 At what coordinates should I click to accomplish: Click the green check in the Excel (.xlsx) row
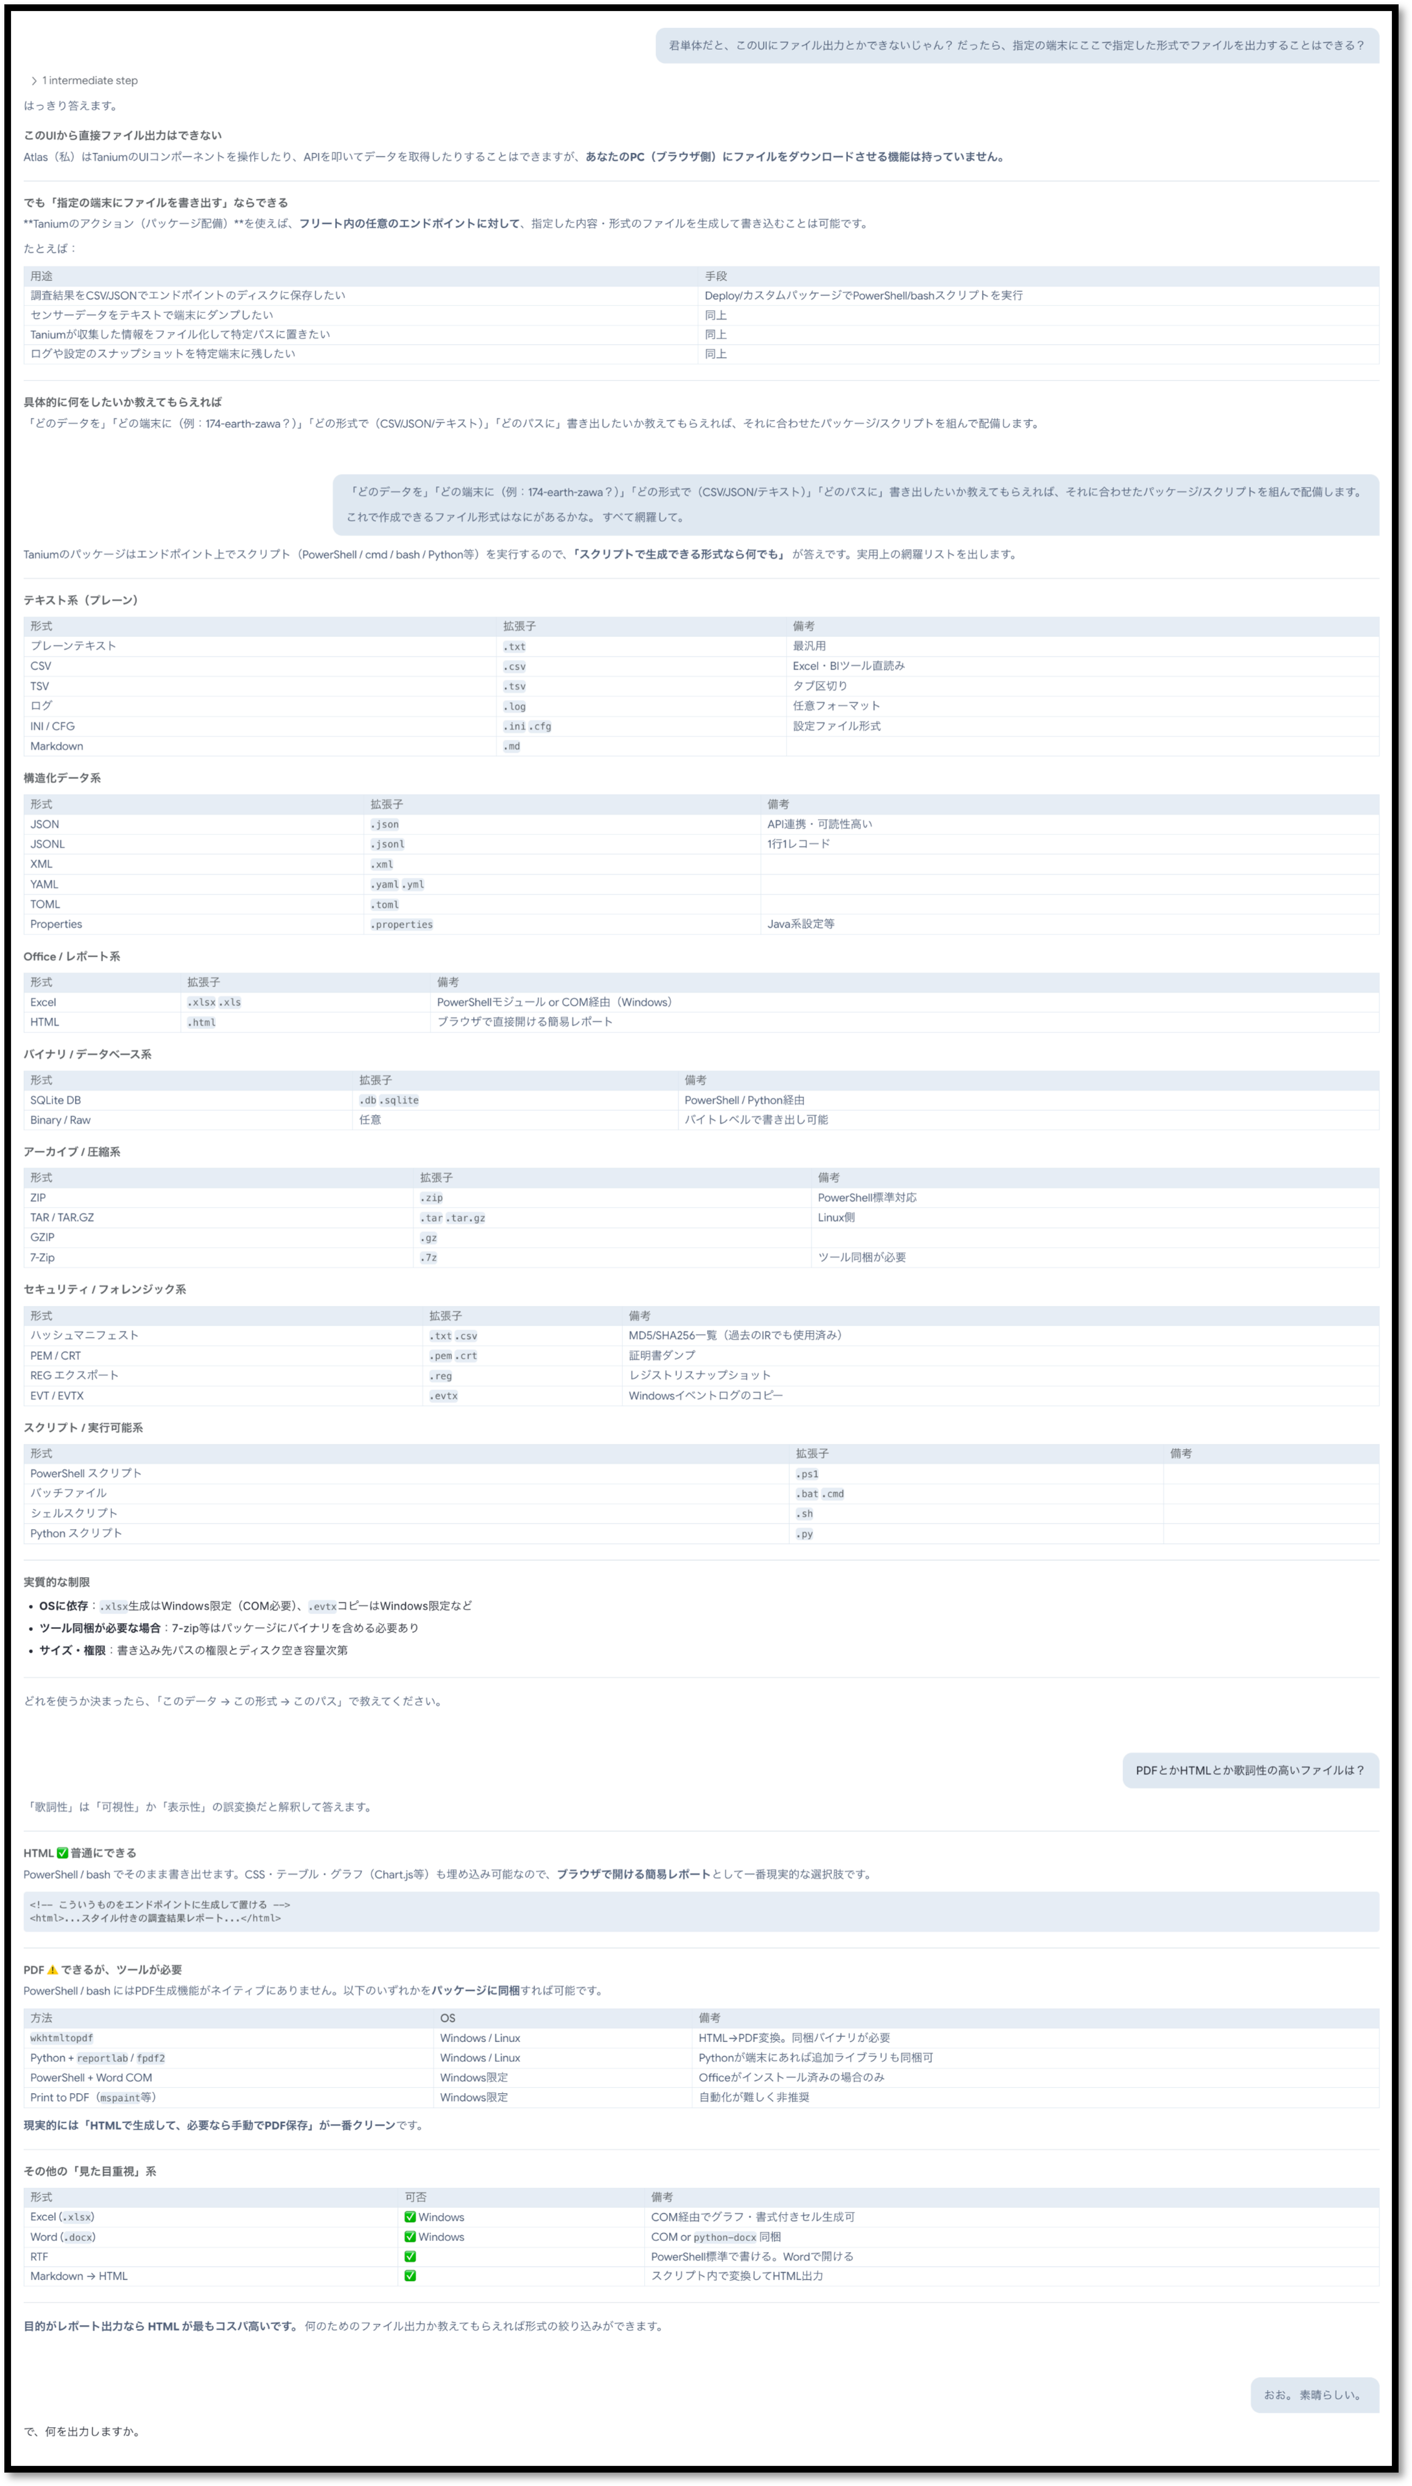tap(410, 2216)
